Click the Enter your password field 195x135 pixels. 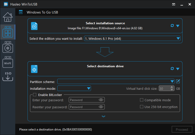(87, 100)
